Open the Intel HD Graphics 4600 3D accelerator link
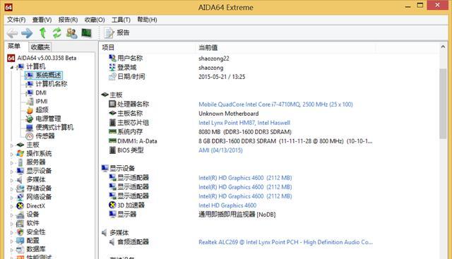Viewport: 452px width, 259px height. pyautogui.click(x=227, y=205)
